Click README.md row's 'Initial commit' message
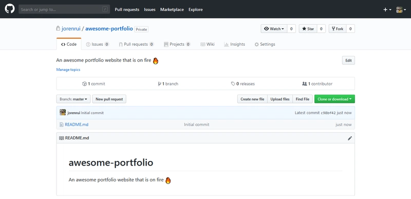Screen dimensions: 411x199 coord(197,124)
